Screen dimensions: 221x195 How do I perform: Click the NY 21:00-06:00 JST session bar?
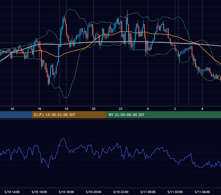pyautogui.click(x=163, y=115)
